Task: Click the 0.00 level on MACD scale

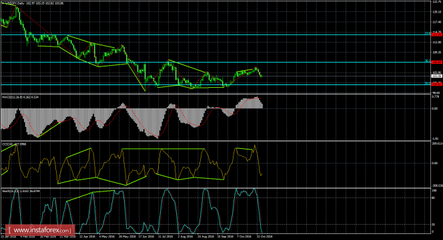Action: click(x=436, y=108)
